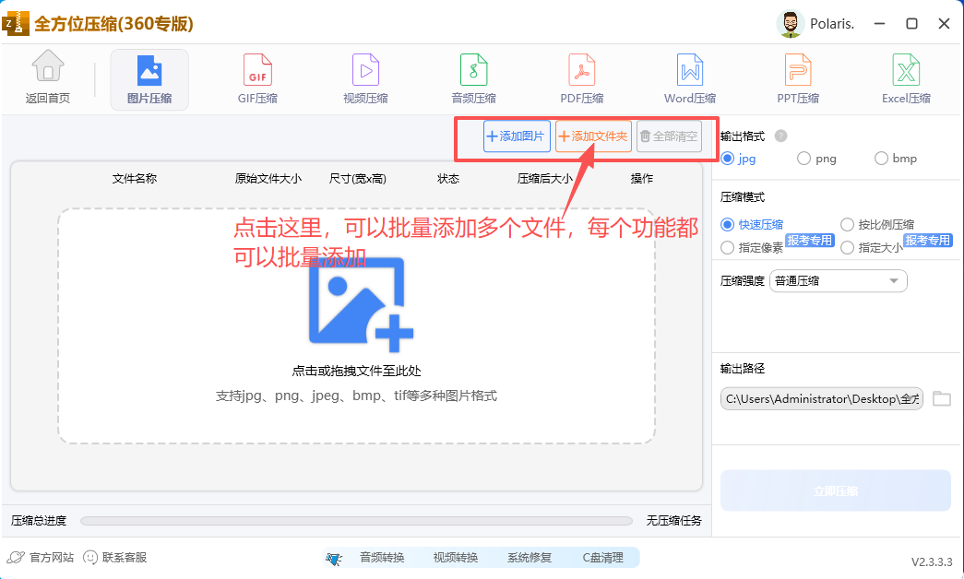Image resolution: width=964 pixels, height=579 pixels.
Task: Select bmp output format
Action: tap(882, 159)
